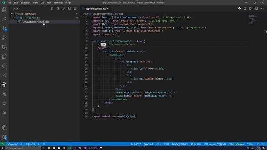Image resolution: width=267 pixels, height=150 pixels.
Task: Open the Help menu
Action: [x=68, y=3]
